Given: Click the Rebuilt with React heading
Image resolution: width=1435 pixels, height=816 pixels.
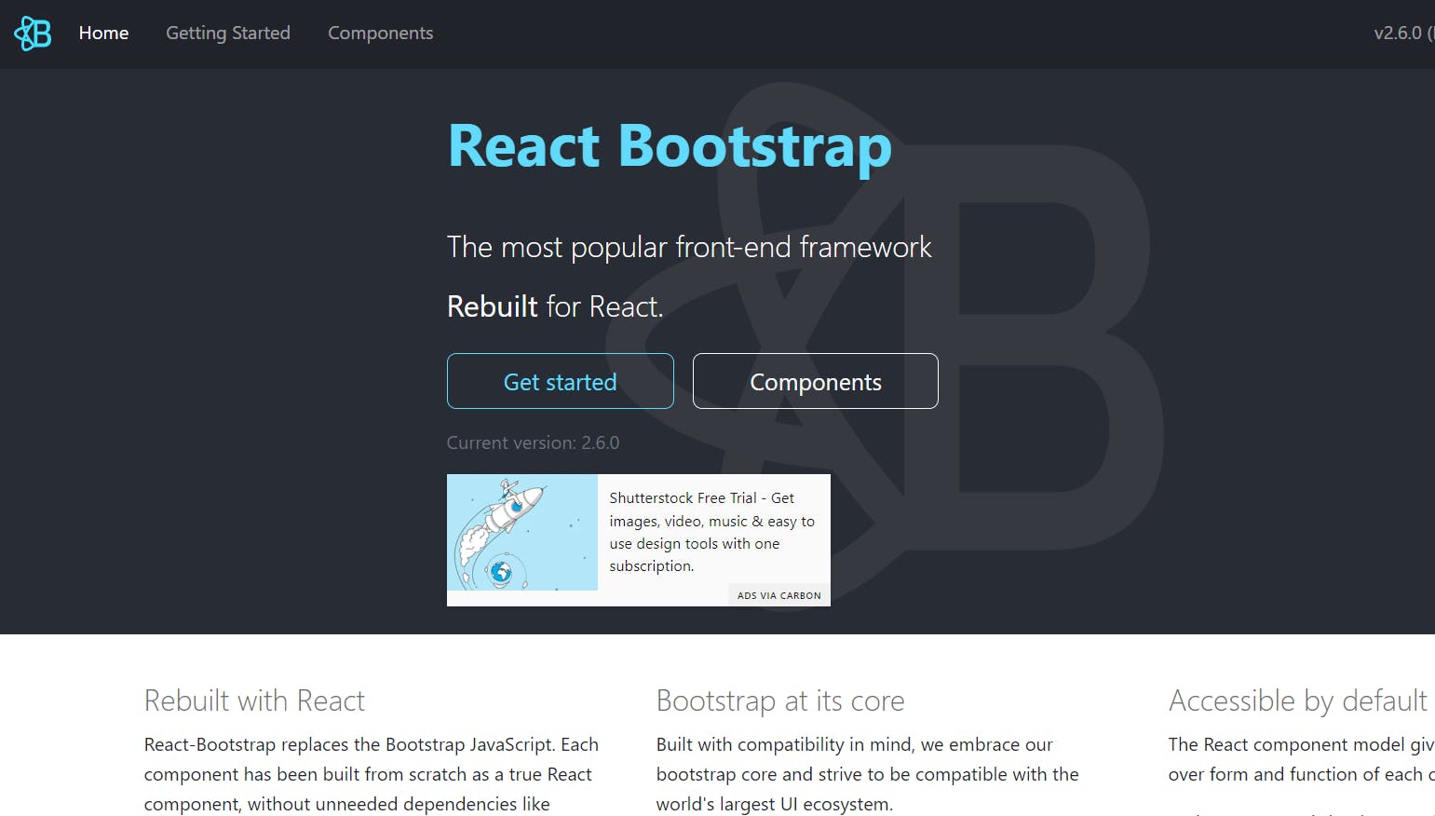Looking at the screenshot, I should tap(254, 700).
